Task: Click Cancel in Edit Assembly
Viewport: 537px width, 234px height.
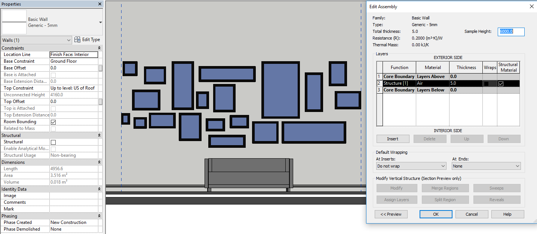Action: [x=472, y=214]
